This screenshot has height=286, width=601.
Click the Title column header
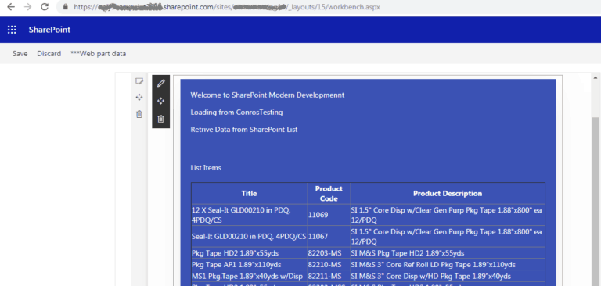click(x=249, y=193)
